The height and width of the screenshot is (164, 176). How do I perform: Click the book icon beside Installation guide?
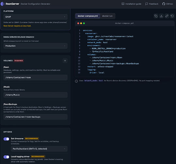point(123,4)
